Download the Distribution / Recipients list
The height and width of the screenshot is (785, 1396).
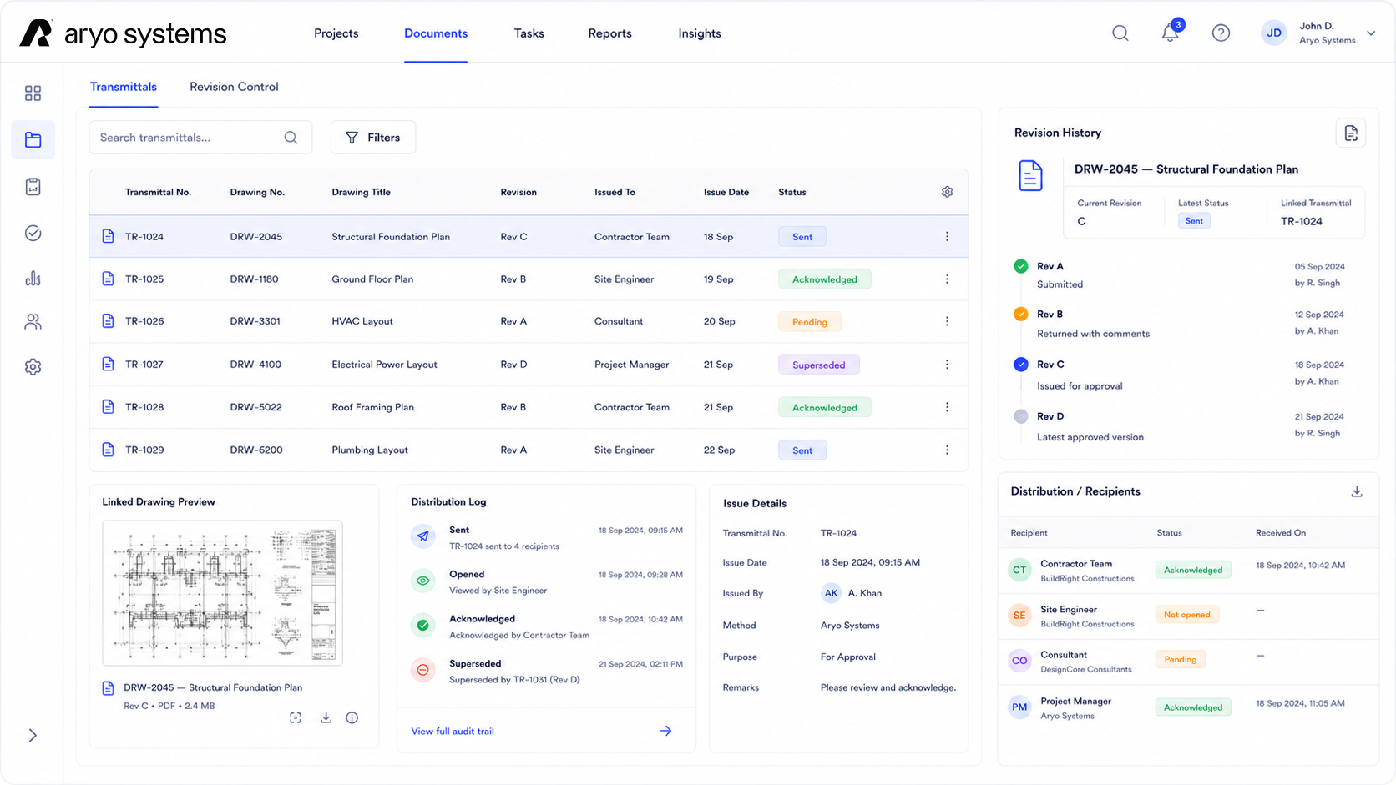[x=1357, y=491]
